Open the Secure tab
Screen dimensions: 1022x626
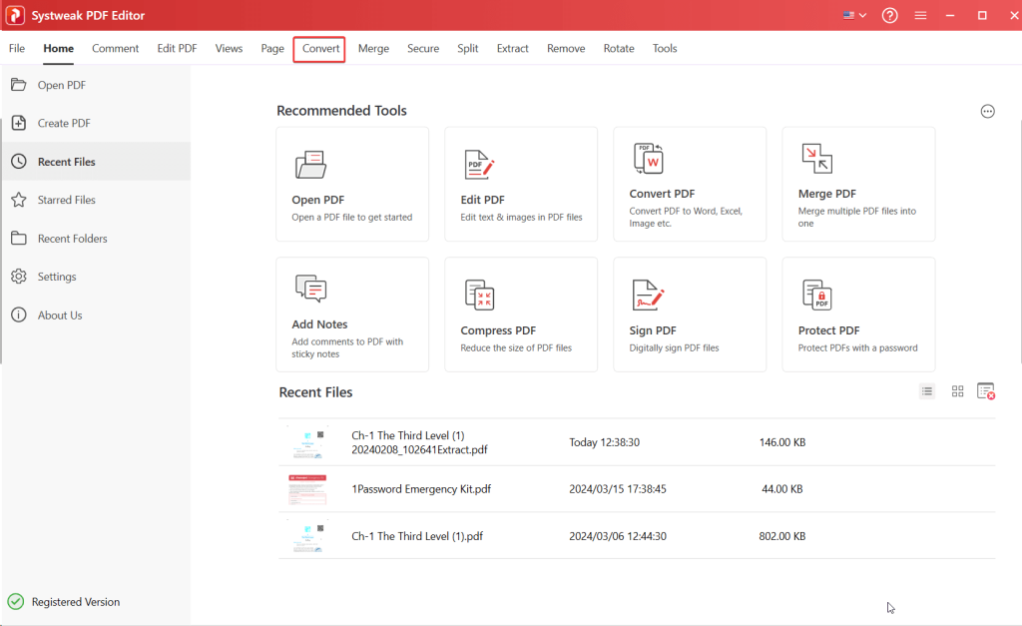(x=423, y=48)
